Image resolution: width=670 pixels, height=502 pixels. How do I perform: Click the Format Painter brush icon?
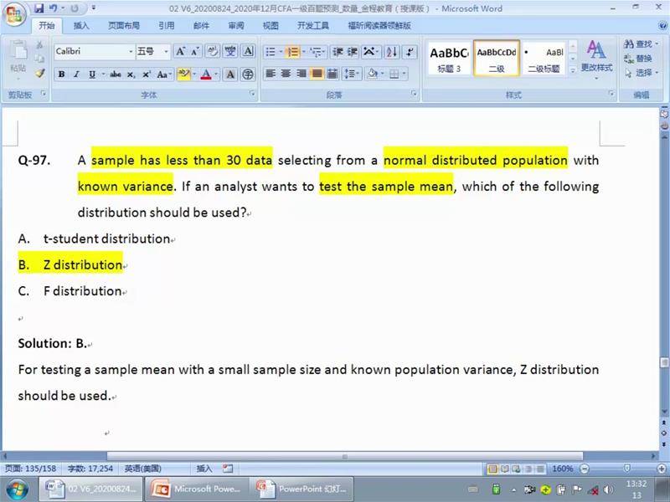(39, 73)
